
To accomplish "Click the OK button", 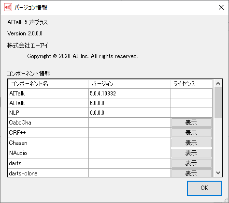I will coord(204,188).
